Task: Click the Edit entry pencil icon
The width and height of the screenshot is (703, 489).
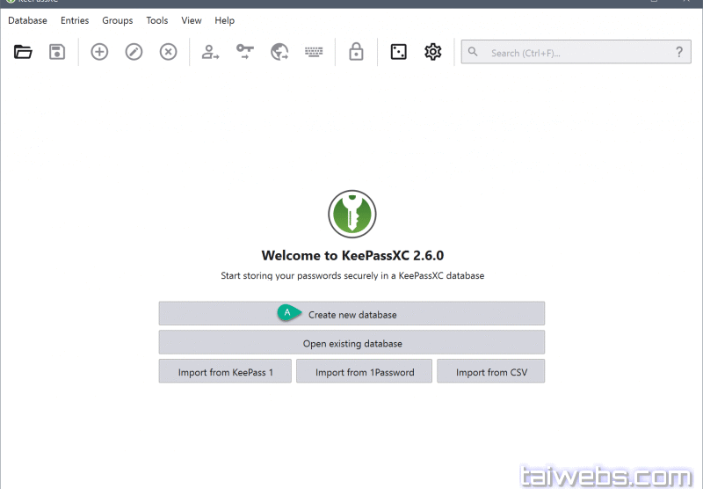Action: click(134, 52)
